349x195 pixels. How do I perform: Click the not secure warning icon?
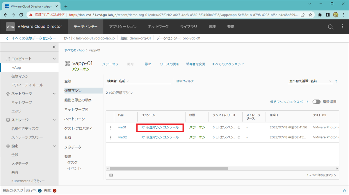31,14
